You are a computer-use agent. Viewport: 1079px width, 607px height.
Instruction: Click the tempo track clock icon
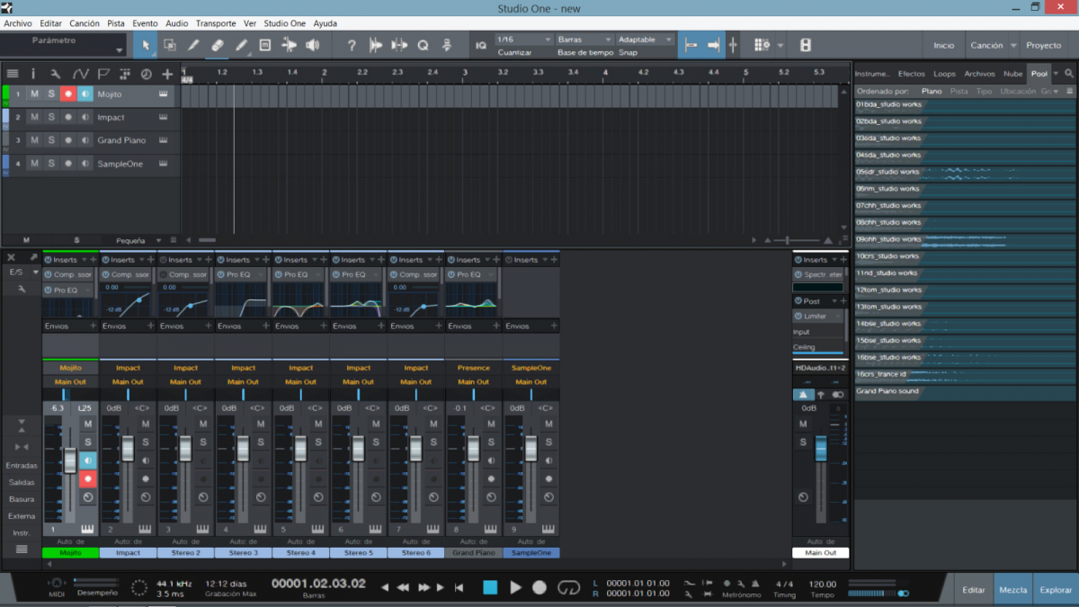pyautogui.click(x=146, y=74)
